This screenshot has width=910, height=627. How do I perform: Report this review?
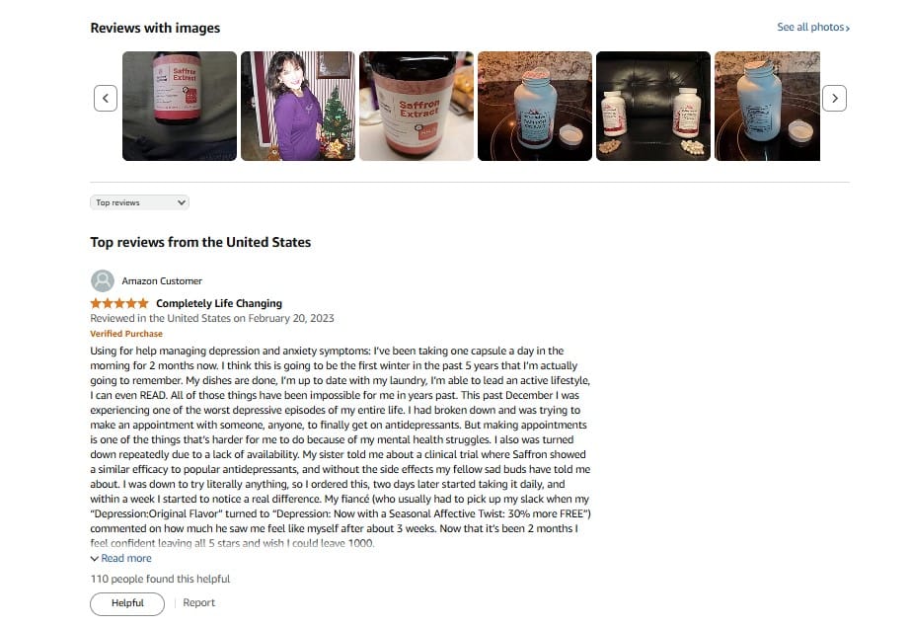199,603
